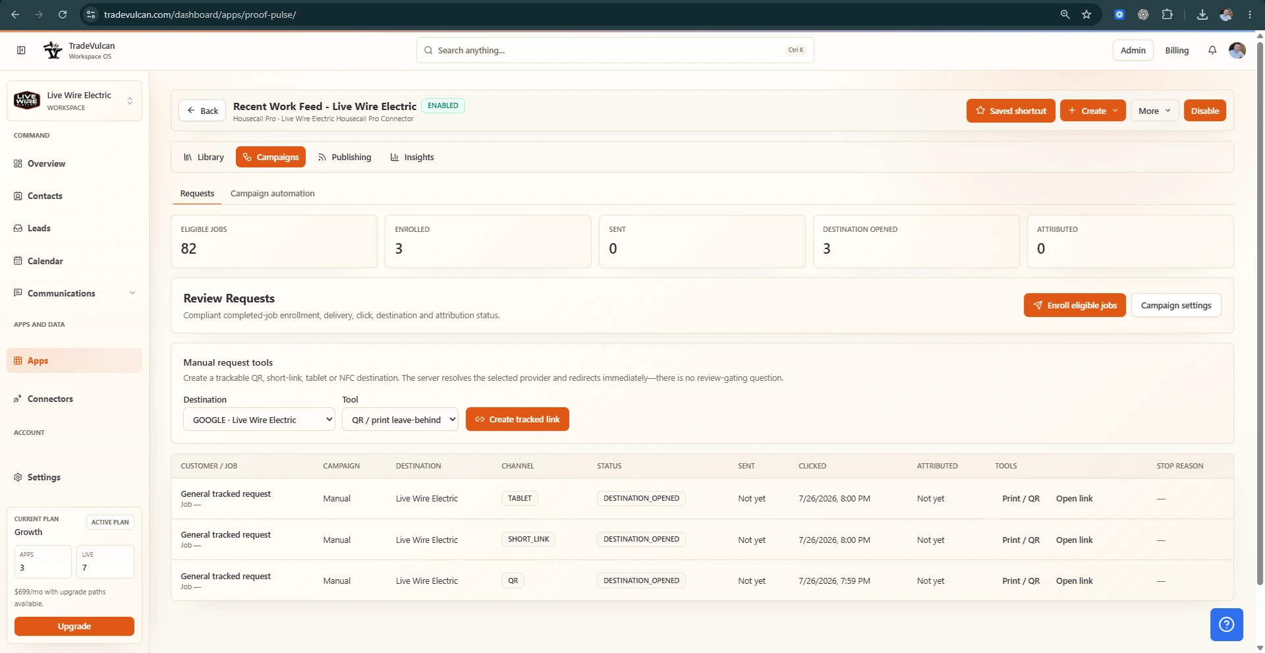Click the browser profile avatar

[1226, 14]
